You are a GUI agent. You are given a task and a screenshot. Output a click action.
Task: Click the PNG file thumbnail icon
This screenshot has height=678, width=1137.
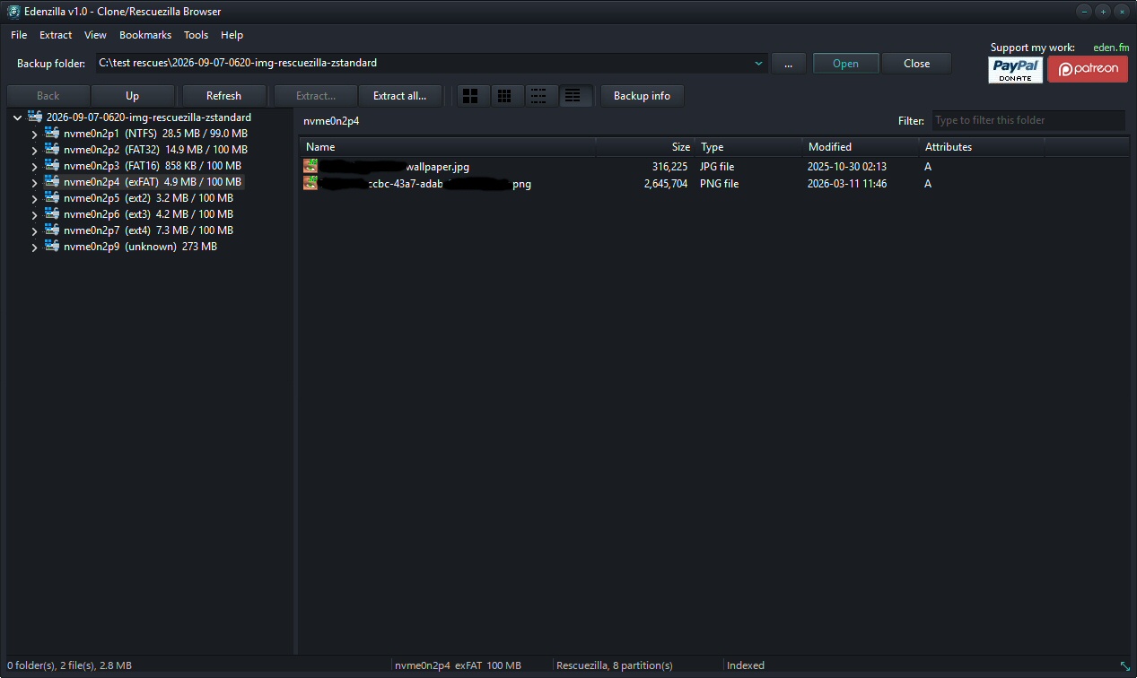click(x=310, y=183)
